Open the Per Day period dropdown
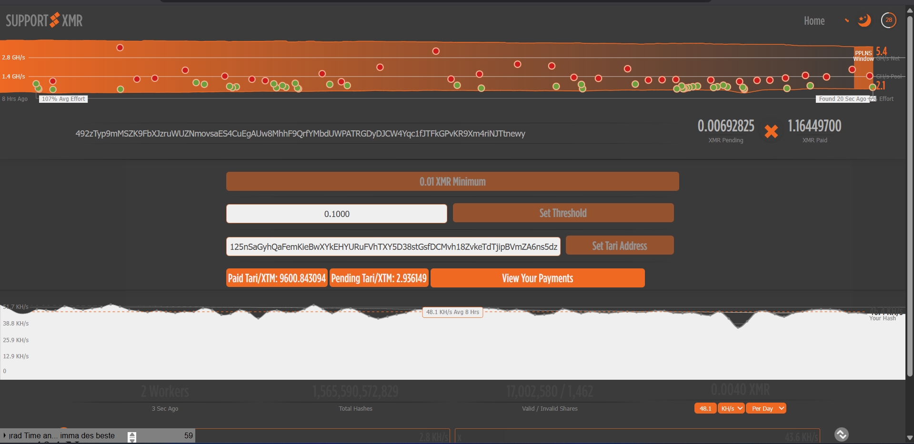This screenshot has height=444, width=914. tap(766, 408)
